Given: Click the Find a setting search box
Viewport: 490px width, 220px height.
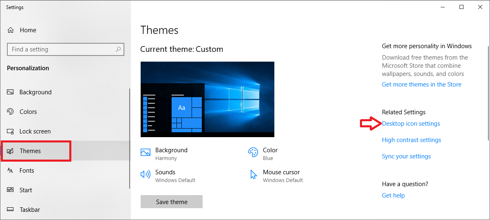Looking at the screenshot, I should [x=66, y=49].
